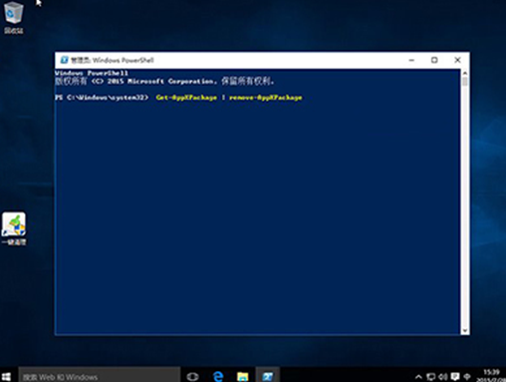Image resolution: width=506 pixels, height=382 pixels.
Task: Select PowerShell taskbar button
Action: (267, 376)
